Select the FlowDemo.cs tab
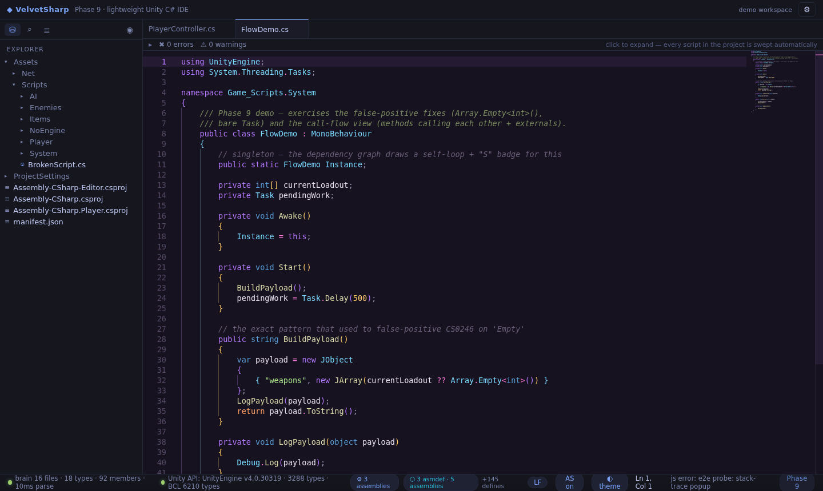This screenshot has width=823, height=491. click(271, 29)
